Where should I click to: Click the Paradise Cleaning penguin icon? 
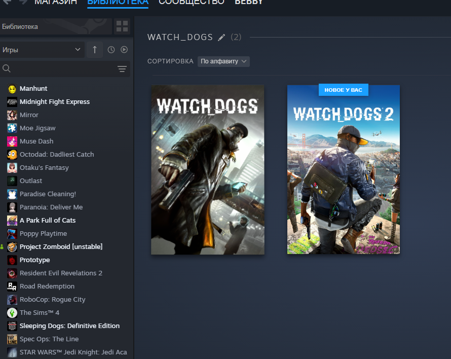[12, 194]
